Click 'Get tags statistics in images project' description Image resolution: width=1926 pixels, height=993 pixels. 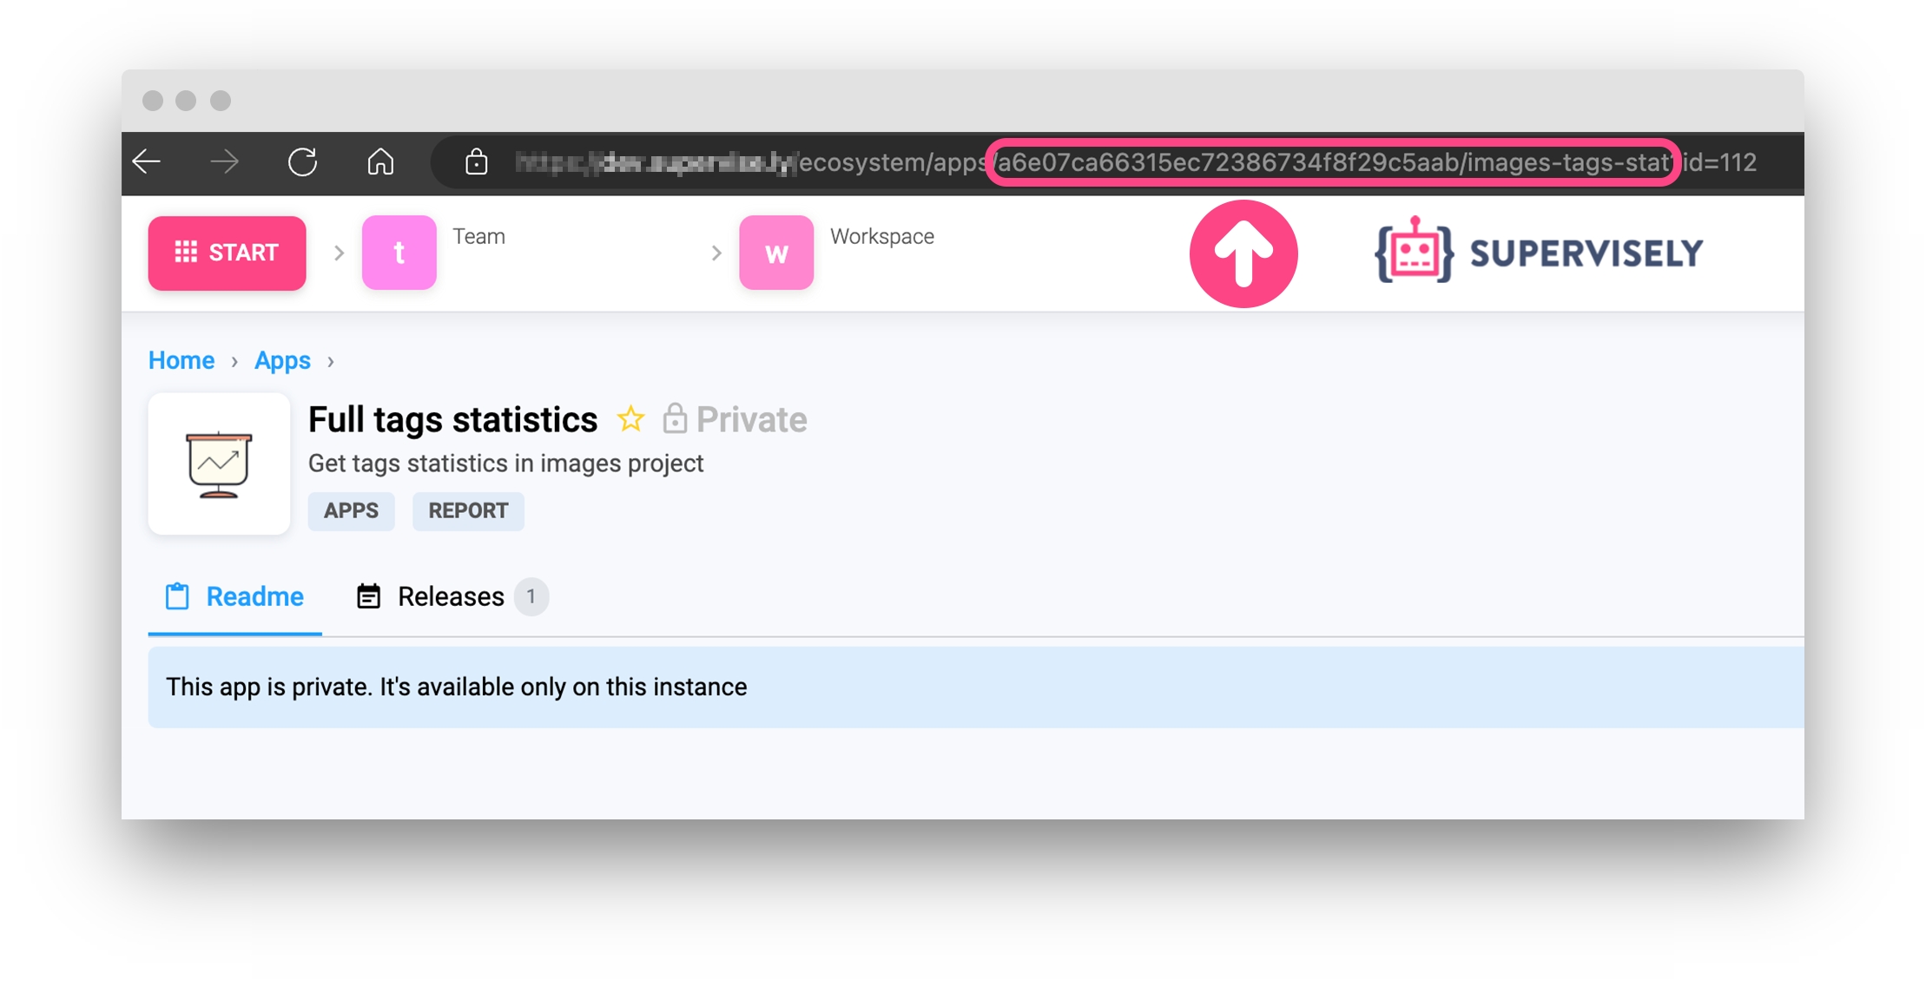tap(505, 464)
